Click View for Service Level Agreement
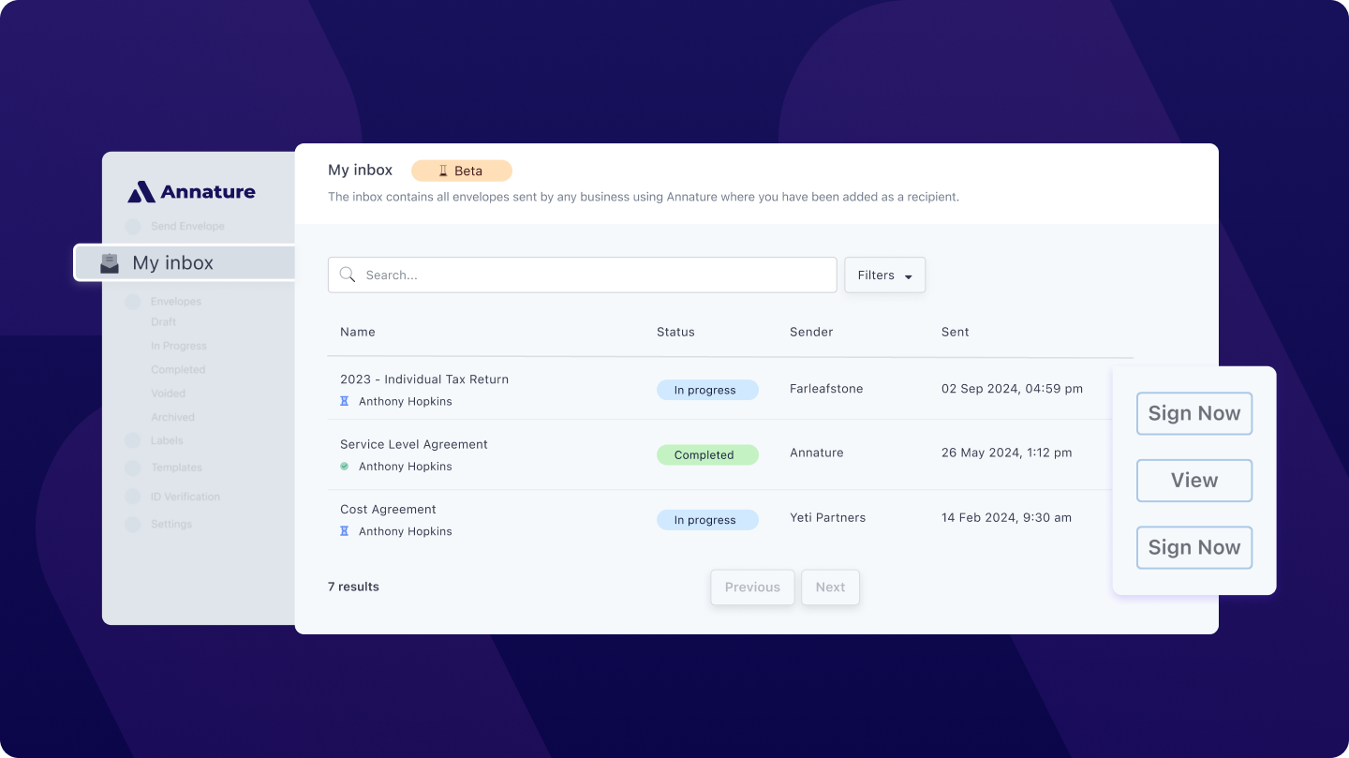This screenshot has width=1349, height=758. click(x=1193, y=481)
